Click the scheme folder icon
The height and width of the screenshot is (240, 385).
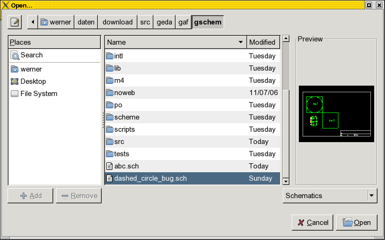click(110, 117)
